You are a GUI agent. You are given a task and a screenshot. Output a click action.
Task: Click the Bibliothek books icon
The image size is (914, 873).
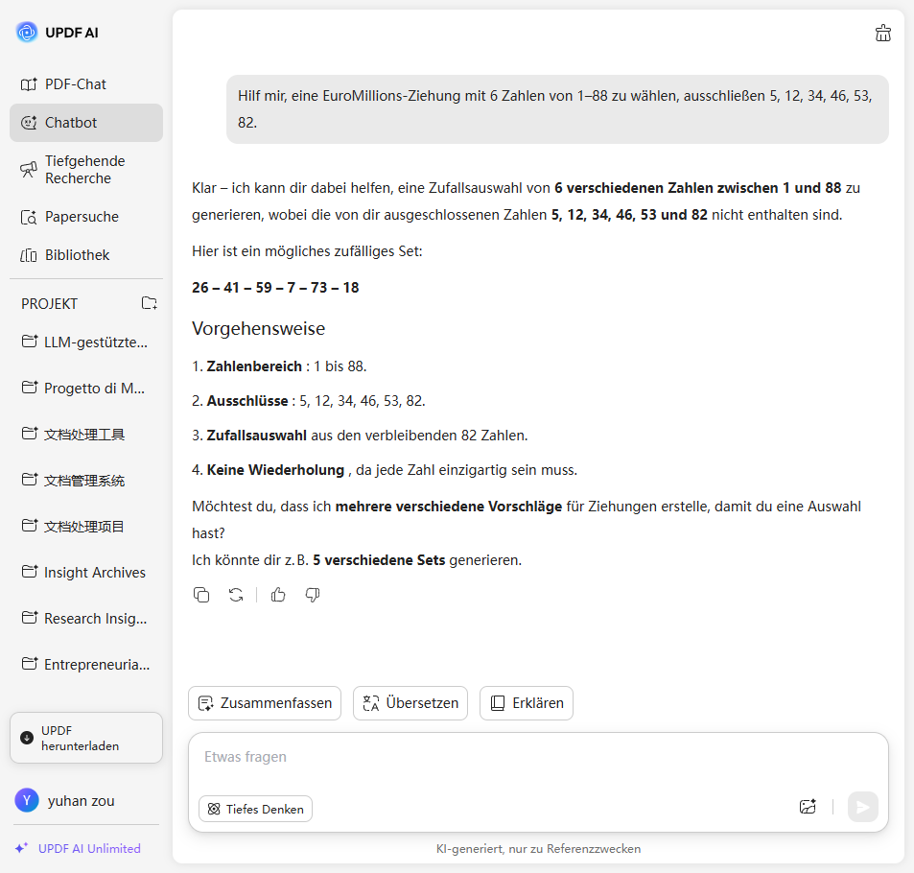pyautogui.click(x=29, y=255)
